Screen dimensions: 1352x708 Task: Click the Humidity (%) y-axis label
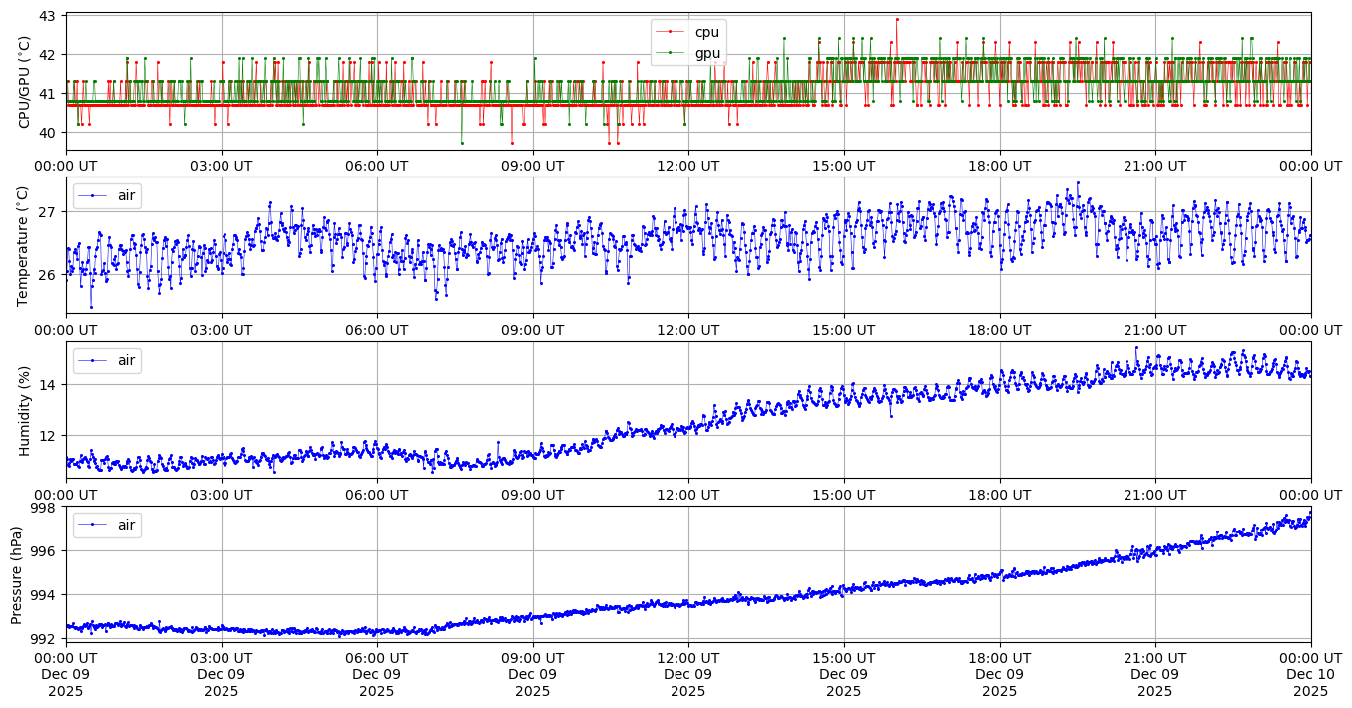pos(25,410)
